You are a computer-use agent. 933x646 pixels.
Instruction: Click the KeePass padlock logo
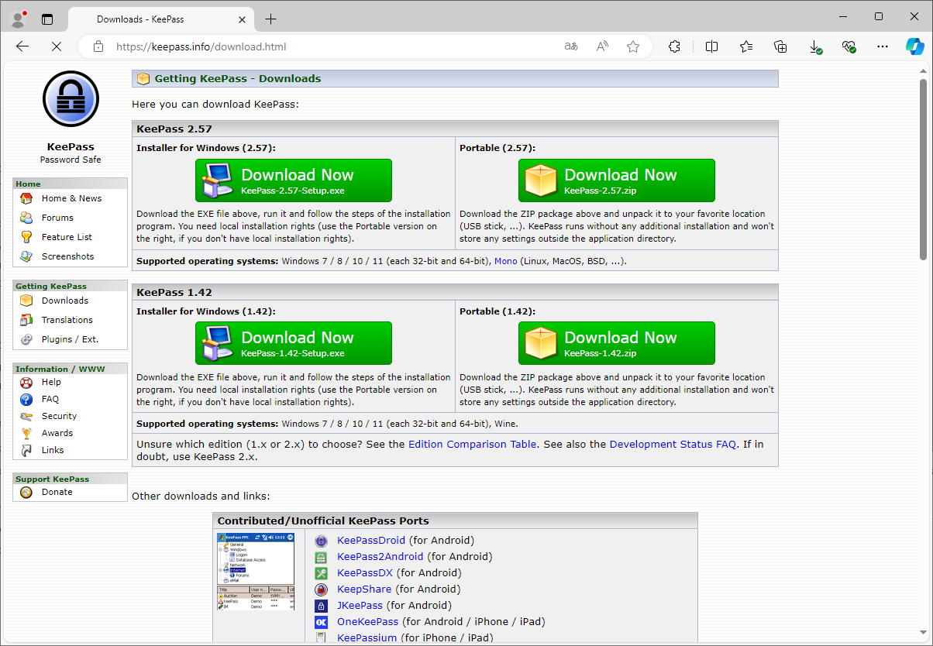pyautogui.click(x=71, y=98)
